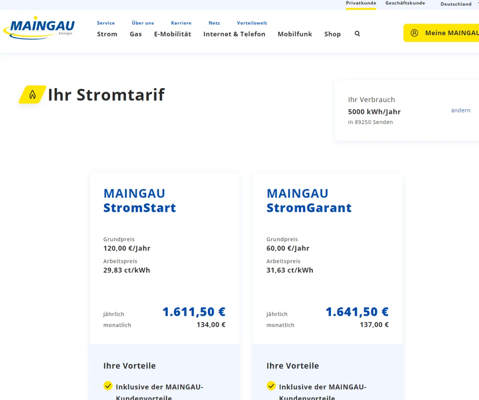The width and height of the screenshot is (479, 400).
Task: Open the Über uns menu link
Action: [143, 23]
